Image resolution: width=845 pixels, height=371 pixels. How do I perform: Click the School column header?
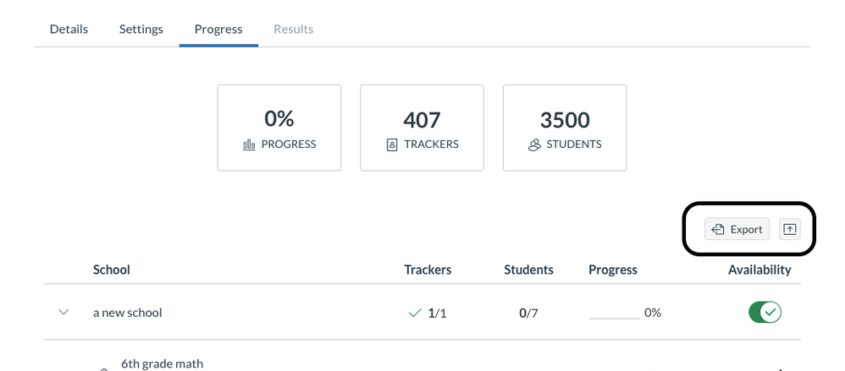(x=112, y=270)
